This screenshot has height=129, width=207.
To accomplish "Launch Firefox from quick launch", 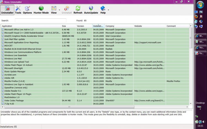I will (196, 17).
